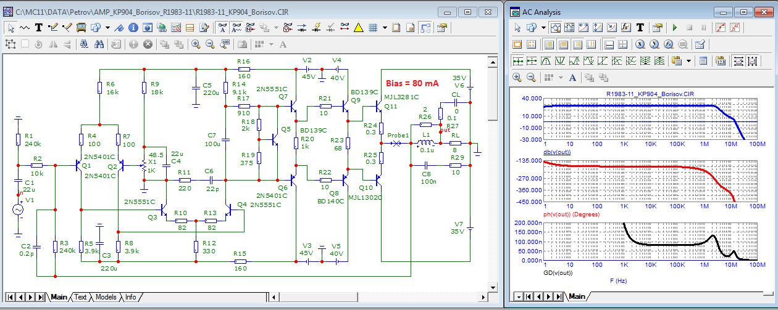778x310 pixels.
Task: Click the Repeat Find binoculars icon
Action: click(x=99, y=44)
